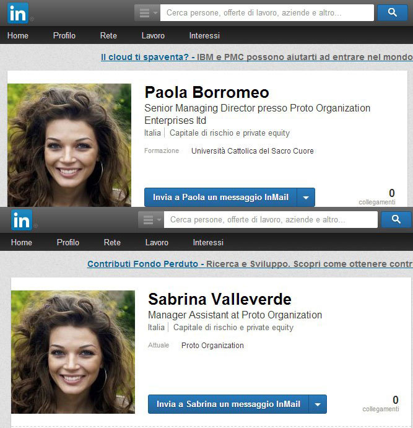Click Sabrina's '0 collegamenti' count

coord(381,404)
